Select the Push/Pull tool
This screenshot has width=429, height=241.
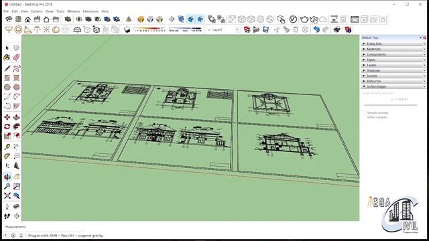(16, 117)
